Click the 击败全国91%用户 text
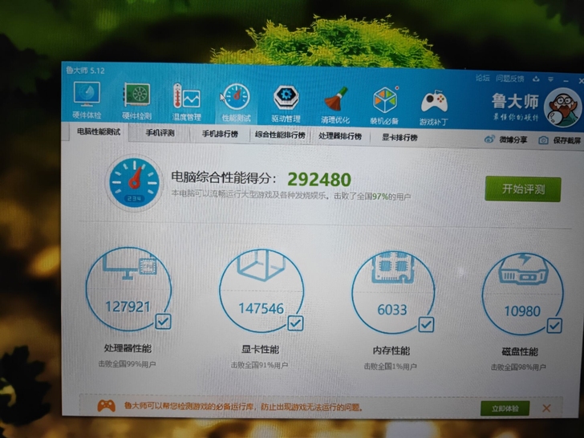The image size is (584, 438). [x=259, y=365]
